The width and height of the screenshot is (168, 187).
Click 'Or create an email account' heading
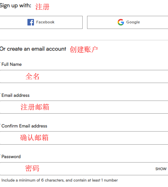[33, 49]
